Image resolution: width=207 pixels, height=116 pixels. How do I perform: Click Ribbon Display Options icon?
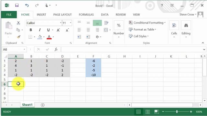[172, 5]
